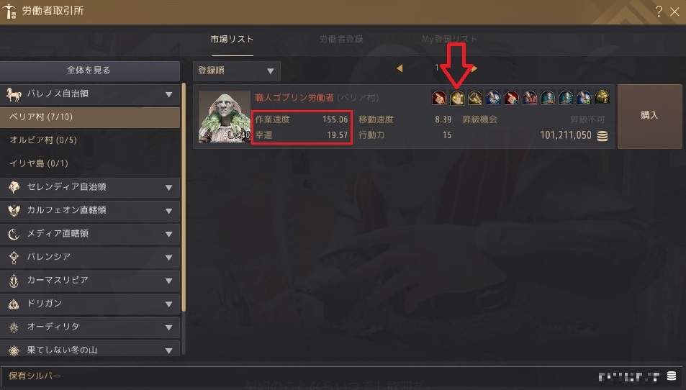Expand the カルフェオン直轄領 region
This screenshot has width=686, height=390.
[90, 210]
